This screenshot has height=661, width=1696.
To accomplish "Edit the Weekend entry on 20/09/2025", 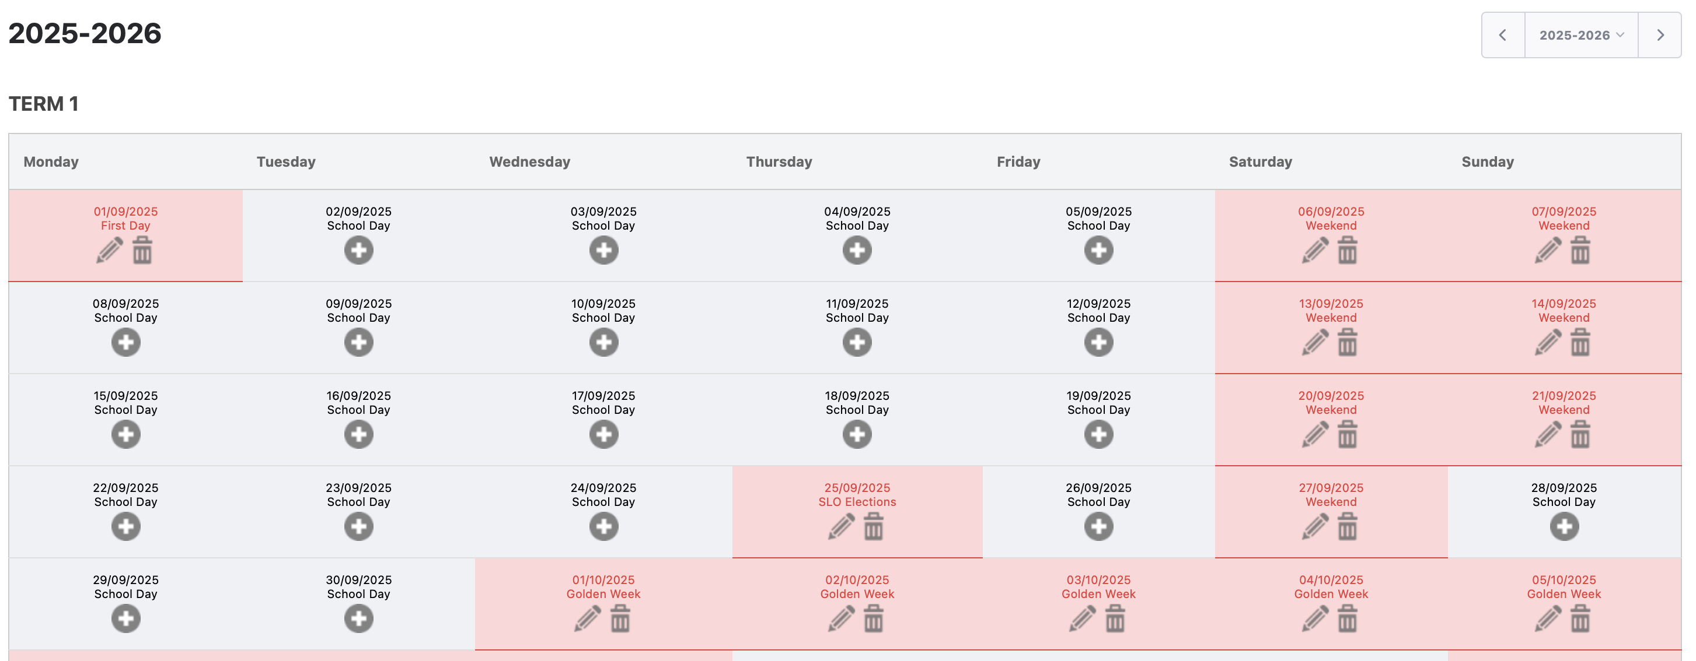I will coord(1315,435).
